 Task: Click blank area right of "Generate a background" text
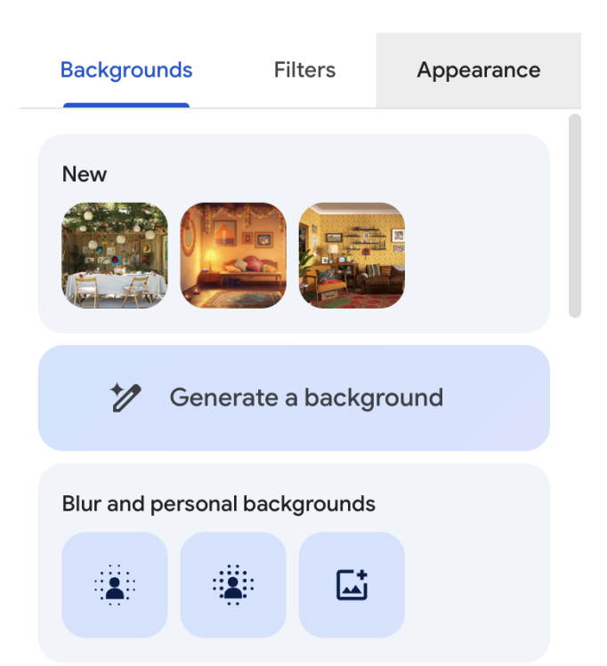[498, 397]
